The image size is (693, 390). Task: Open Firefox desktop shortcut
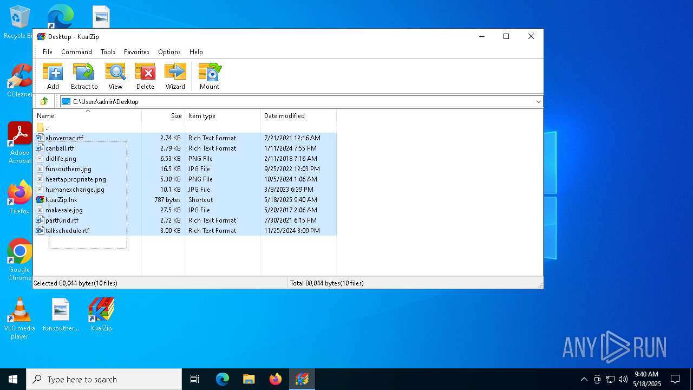tap(19, 198)
